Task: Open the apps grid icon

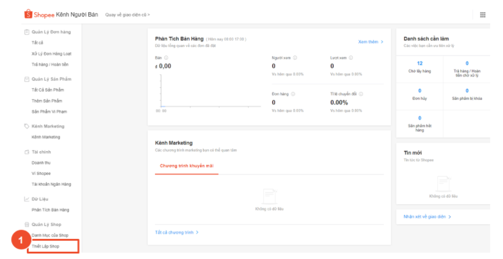Action: click(483, 15)
